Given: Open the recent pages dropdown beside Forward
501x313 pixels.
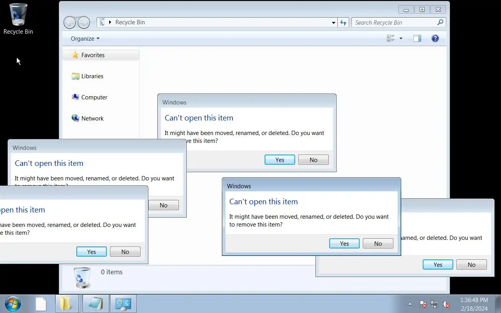Looking at the screenshot, I should click(x=93, y=23).
